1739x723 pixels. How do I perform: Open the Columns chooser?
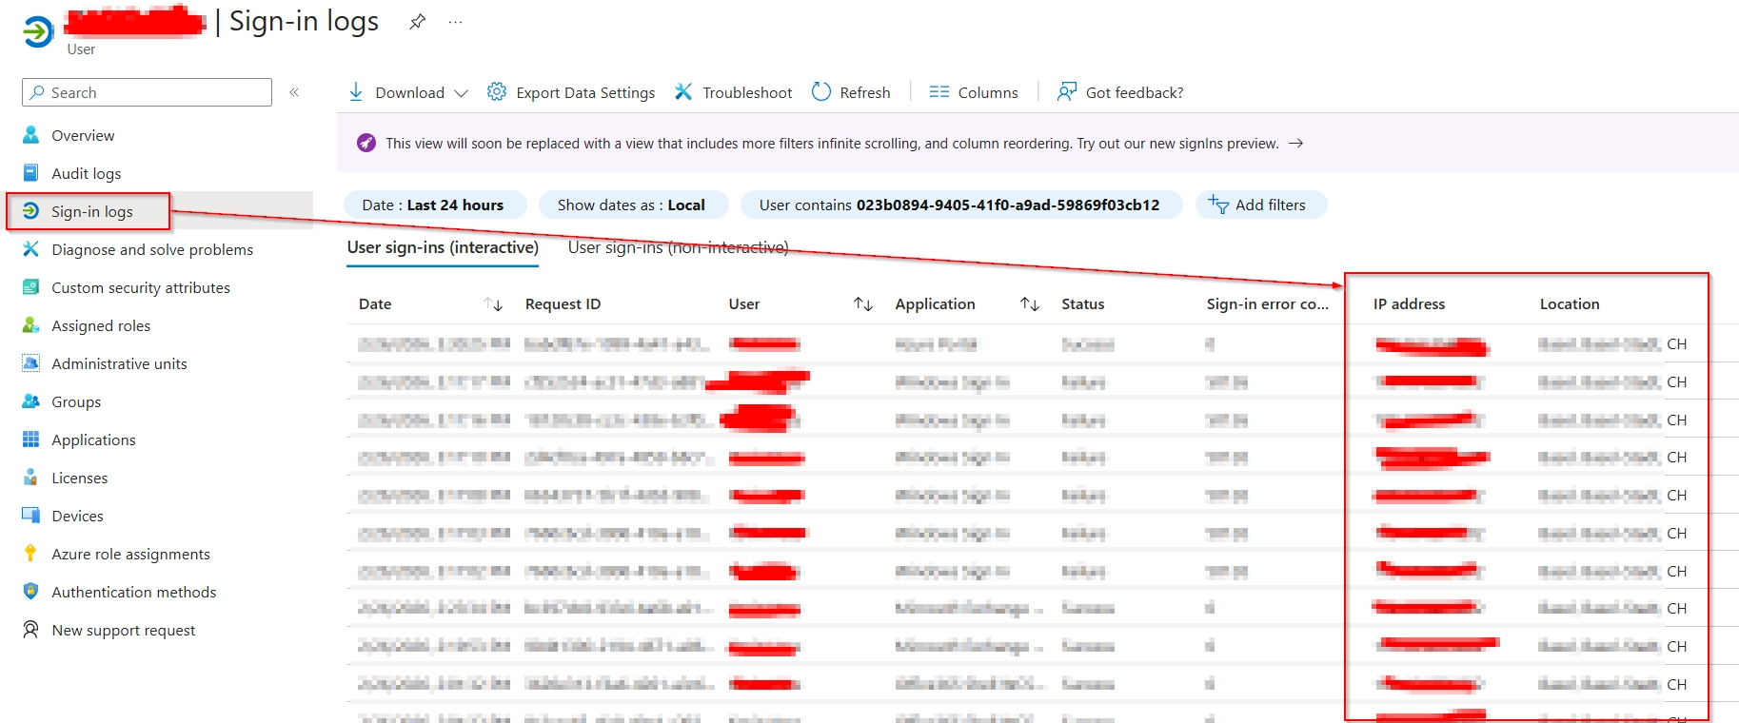coord(974,92)
